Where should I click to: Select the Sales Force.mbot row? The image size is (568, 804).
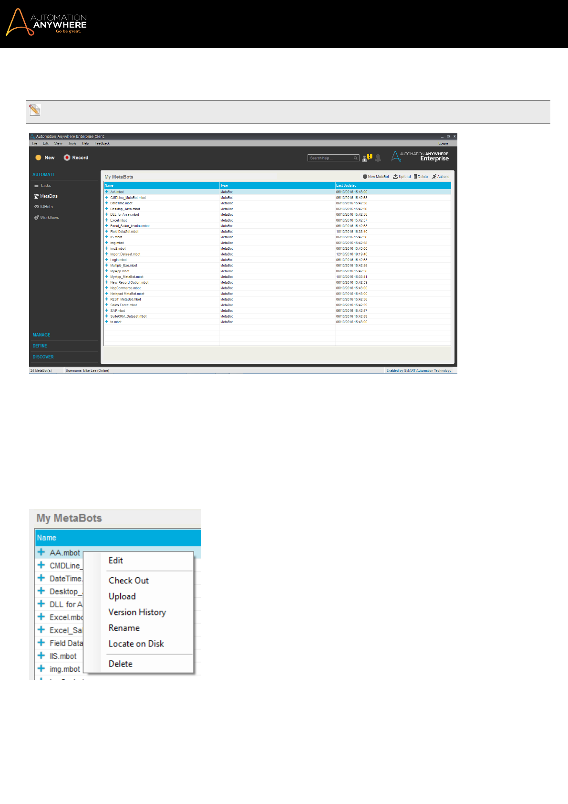point(277,305)
